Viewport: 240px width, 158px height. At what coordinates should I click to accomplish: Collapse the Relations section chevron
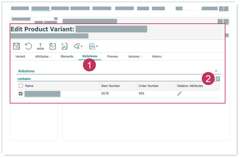(216, 71)
